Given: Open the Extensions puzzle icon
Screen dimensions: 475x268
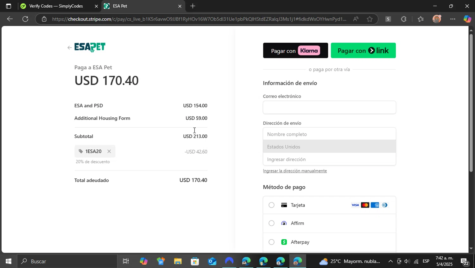Looking at the screenshot, I should [403, 19].
